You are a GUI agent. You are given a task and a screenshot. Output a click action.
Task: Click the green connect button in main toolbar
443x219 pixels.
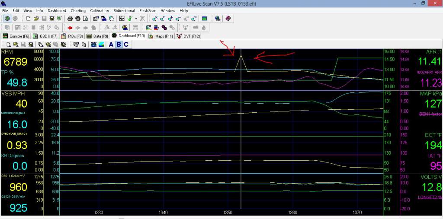pyautogui.click(x=7, y=18)
